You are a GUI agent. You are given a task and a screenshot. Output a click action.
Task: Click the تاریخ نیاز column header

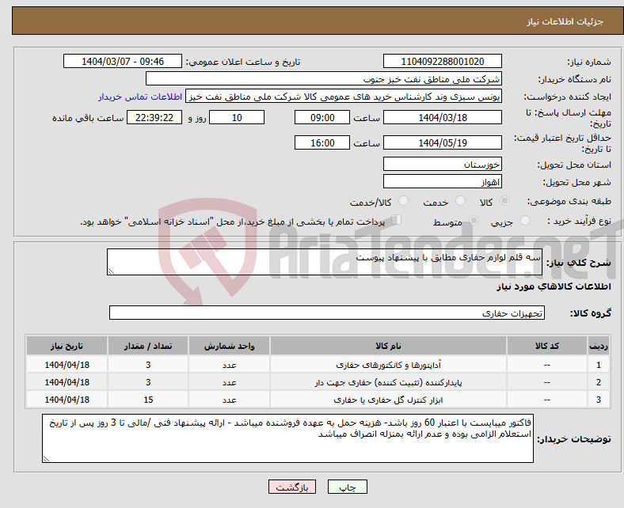(x=67, y=346)
